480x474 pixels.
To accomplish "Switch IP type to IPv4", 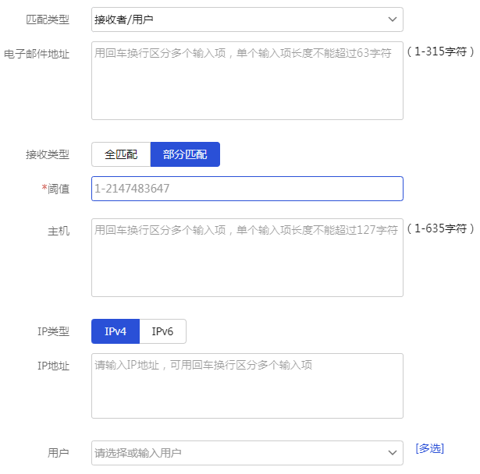I will [116, 331].
